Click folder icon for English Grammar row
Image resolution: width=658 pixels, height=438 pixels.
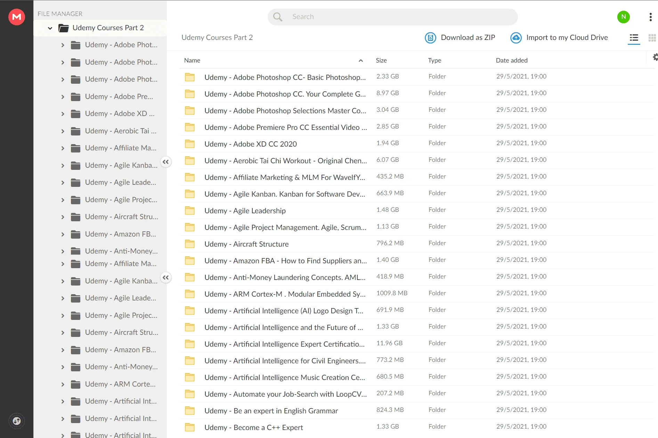pos(190,410)
